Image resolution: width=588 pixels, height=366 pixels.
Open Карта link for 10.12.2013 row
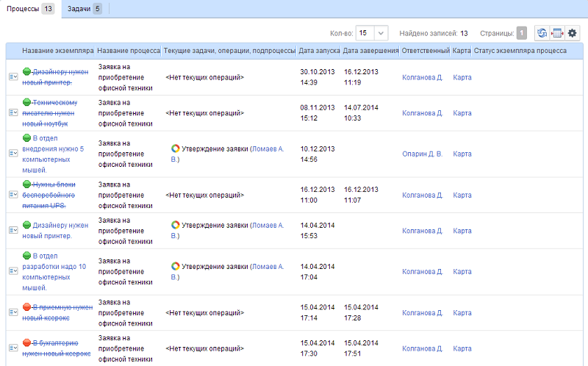pos(462,154)
